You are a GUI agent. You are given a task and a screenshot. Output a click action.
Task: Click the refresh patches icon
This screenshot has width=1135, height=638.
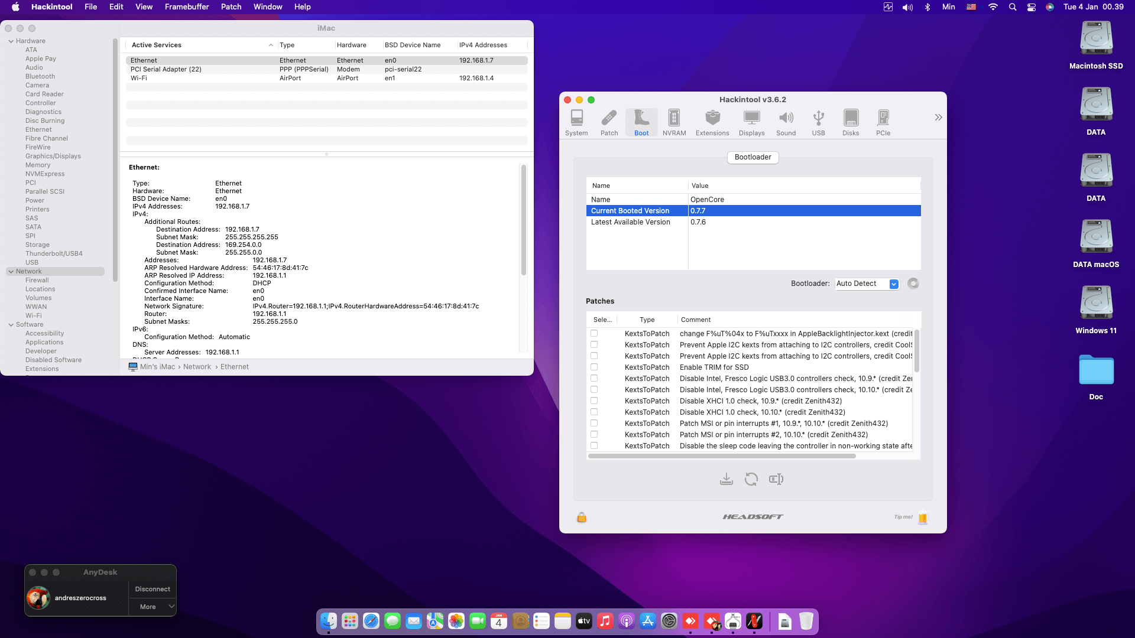click(x=751, y=479)
